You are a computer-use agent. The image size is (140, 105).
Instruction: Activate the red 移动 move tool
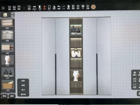click(x=45, y=8)
